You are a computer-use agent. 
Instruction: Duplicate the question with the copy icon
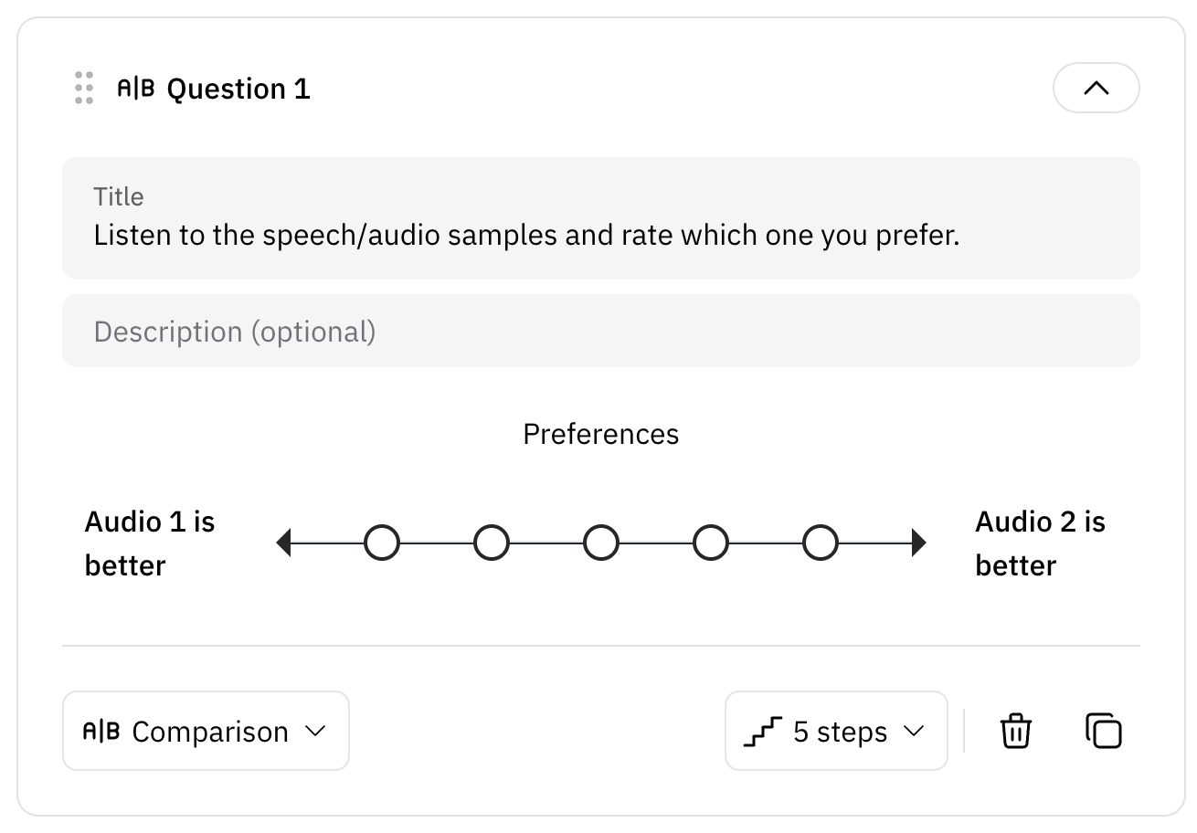[x=1104, y=731]
